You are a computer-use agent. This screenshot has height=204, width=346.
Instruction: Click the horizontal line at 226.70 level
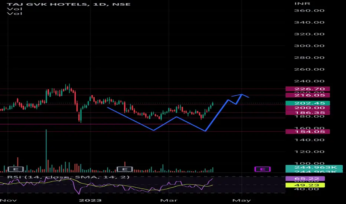(142, 89)
